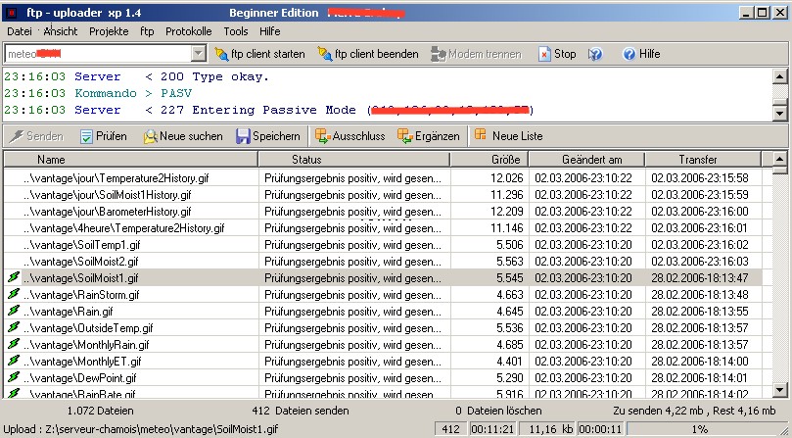
Task: Click green transfer icon beside SoilMoist1.gif
Action: 14,277
